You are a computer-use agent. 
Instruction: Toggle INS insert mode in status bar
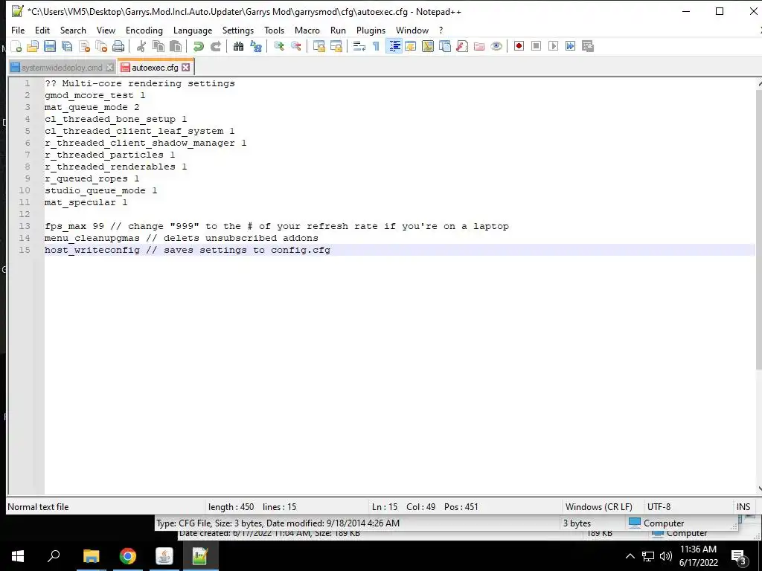pos(743,507)
